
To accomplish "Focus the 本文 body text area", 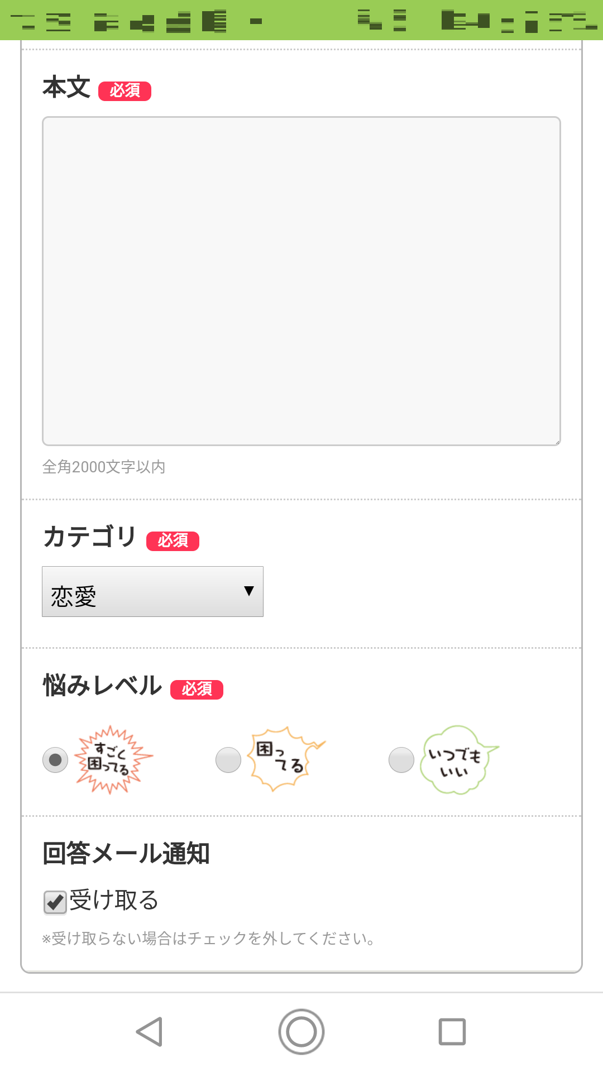I will (301, 281).
